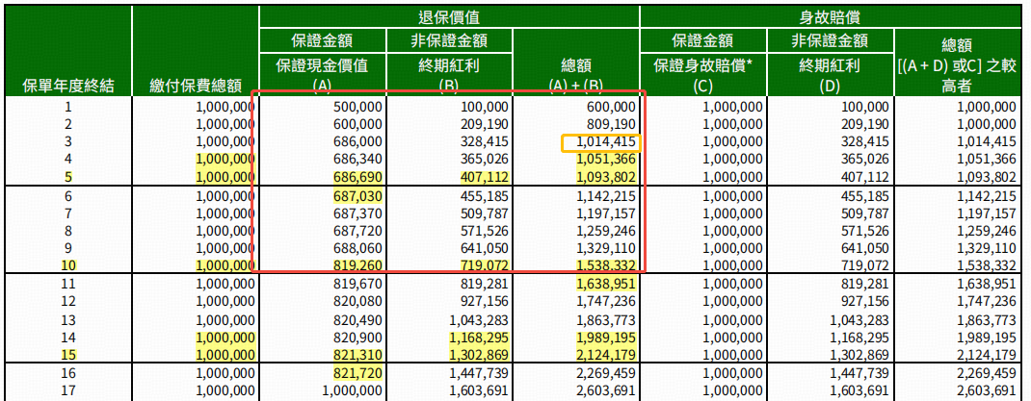1031x401 pixels.
Task: Select the highlighted policy year 5 label
Action: tap(67, 178)
